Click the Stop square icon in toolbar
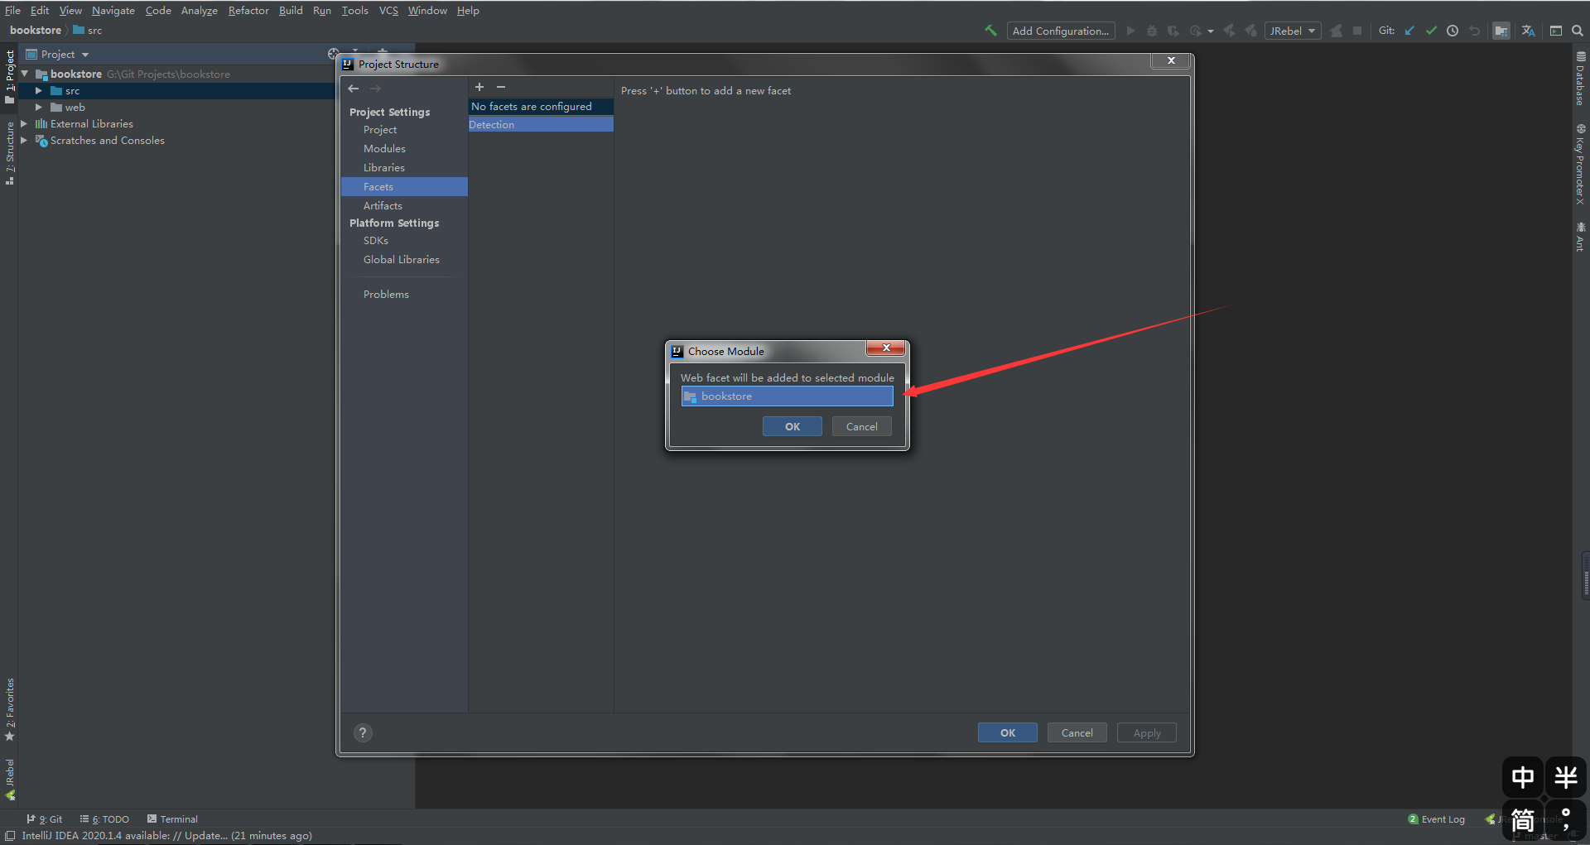The width and height of the screenshot is (1590, 845). pos(1357,31)
